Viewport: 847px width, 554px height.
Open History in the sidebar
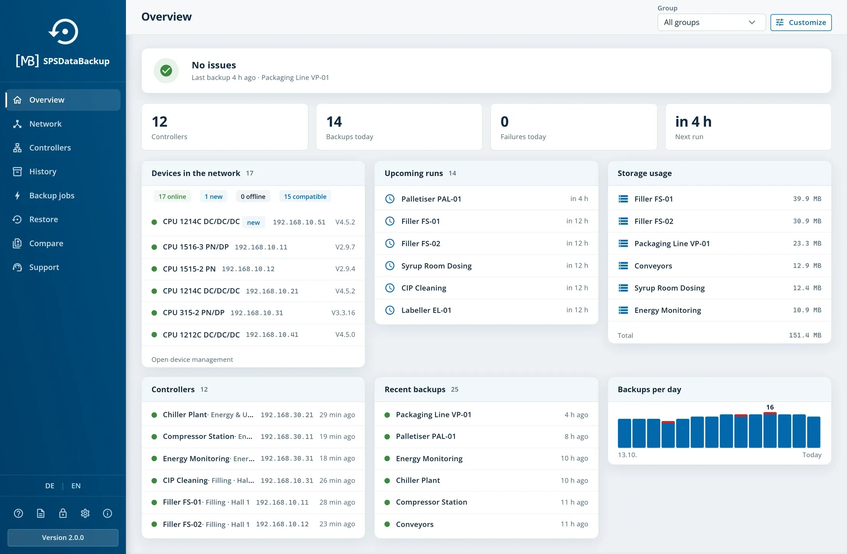tap(63, 171)
